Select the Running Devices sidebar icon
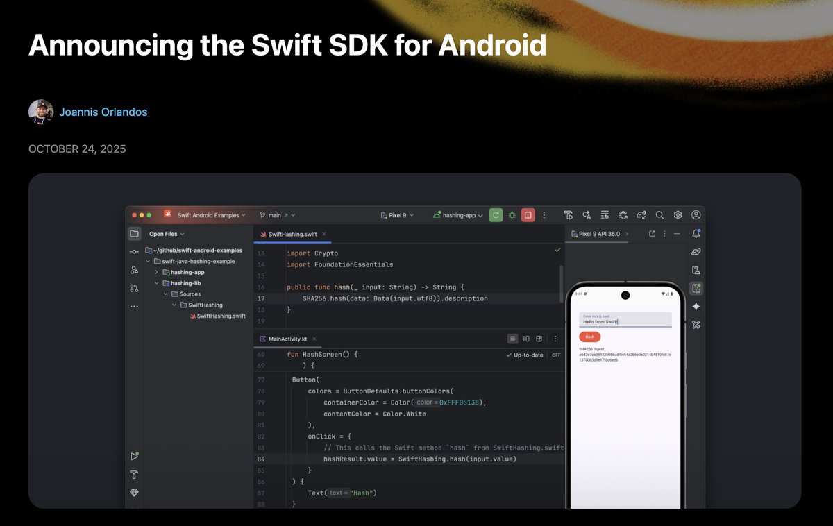The height and width of the screenshot is (526, 833). pos(696,288)
